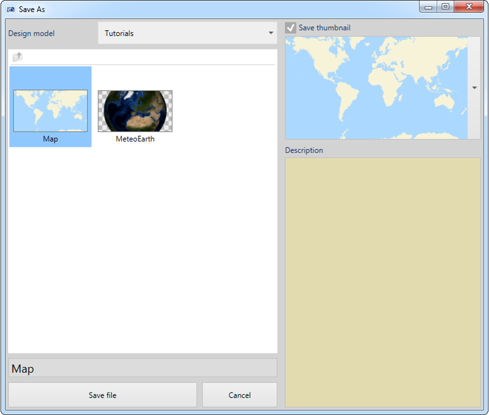
Task: Click the Save As window title icon
Action: [x=11, y=9]
